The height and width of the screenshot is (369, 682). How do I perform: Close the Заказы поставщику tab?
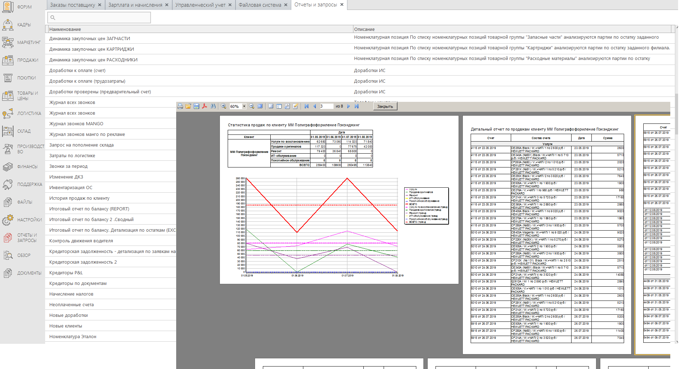coord(99,5)
